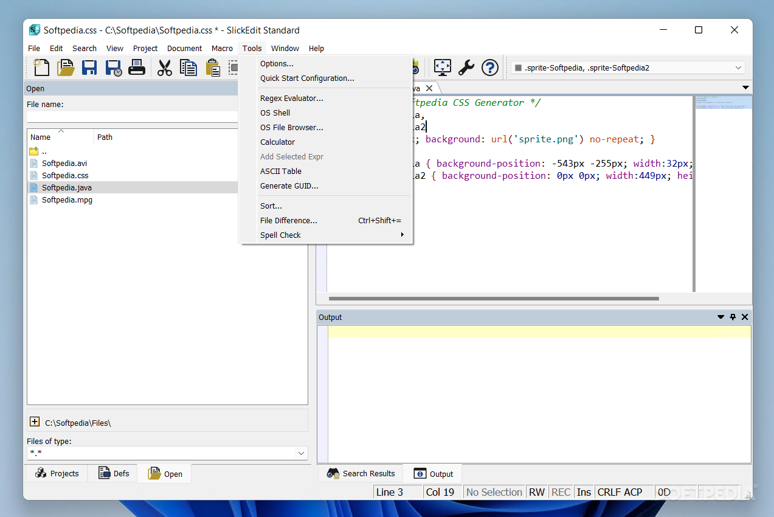The width and height of the screenshot is (774, 517).
Task: Save the file with the floppy disk icon
Action: [x=89, y=67]
